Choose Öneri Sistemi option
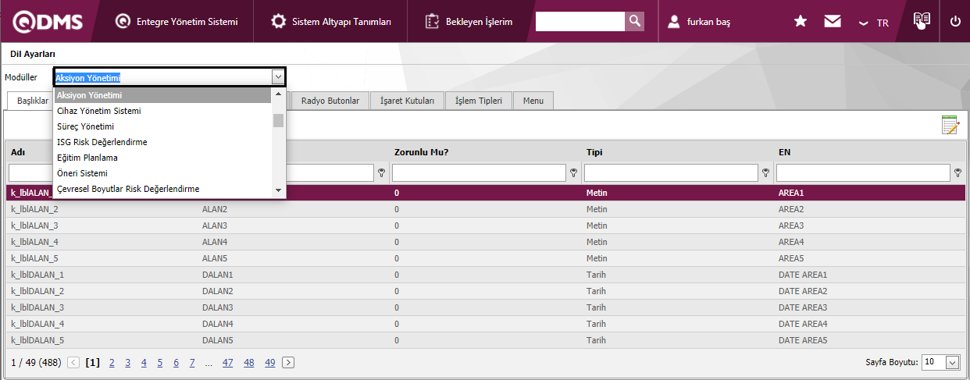970x380 pixels. (162, 173)
